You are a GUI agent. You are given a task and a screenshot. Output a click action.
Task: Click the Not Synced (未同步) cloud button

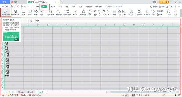[x=154, y=7]
